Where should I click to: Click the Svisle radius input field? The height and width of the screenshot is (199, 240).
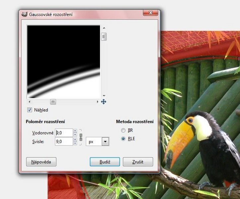(x=64, y=141)
